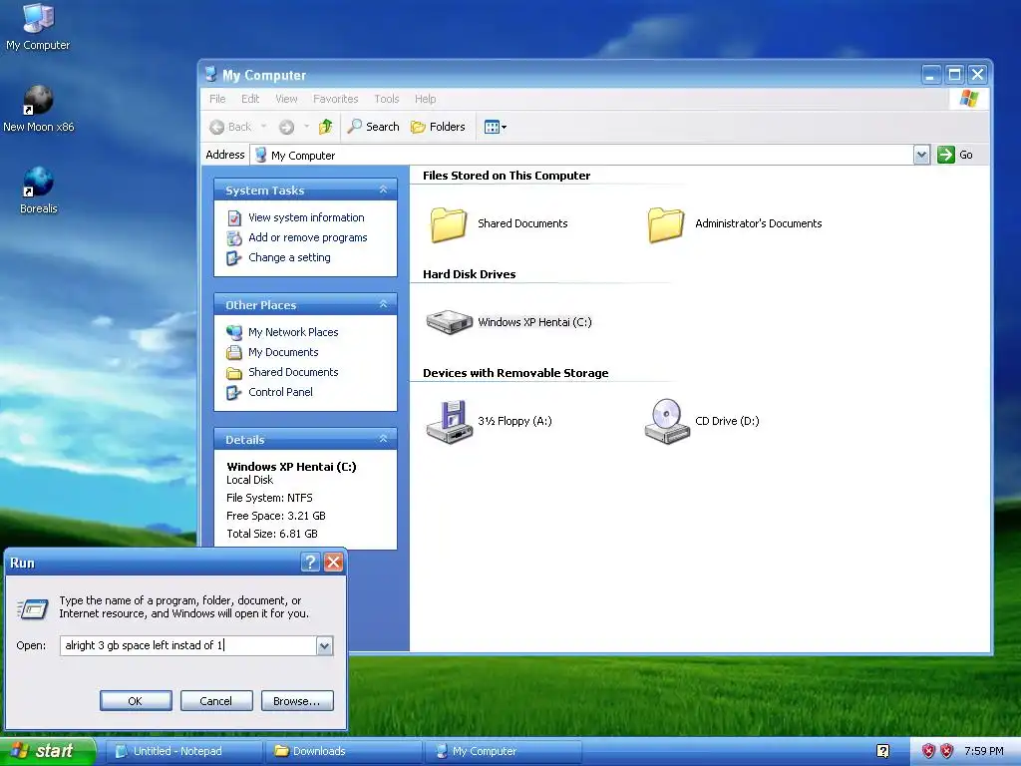
Task: Click Browse... in the Run dialog
Action: click(297, 701)
